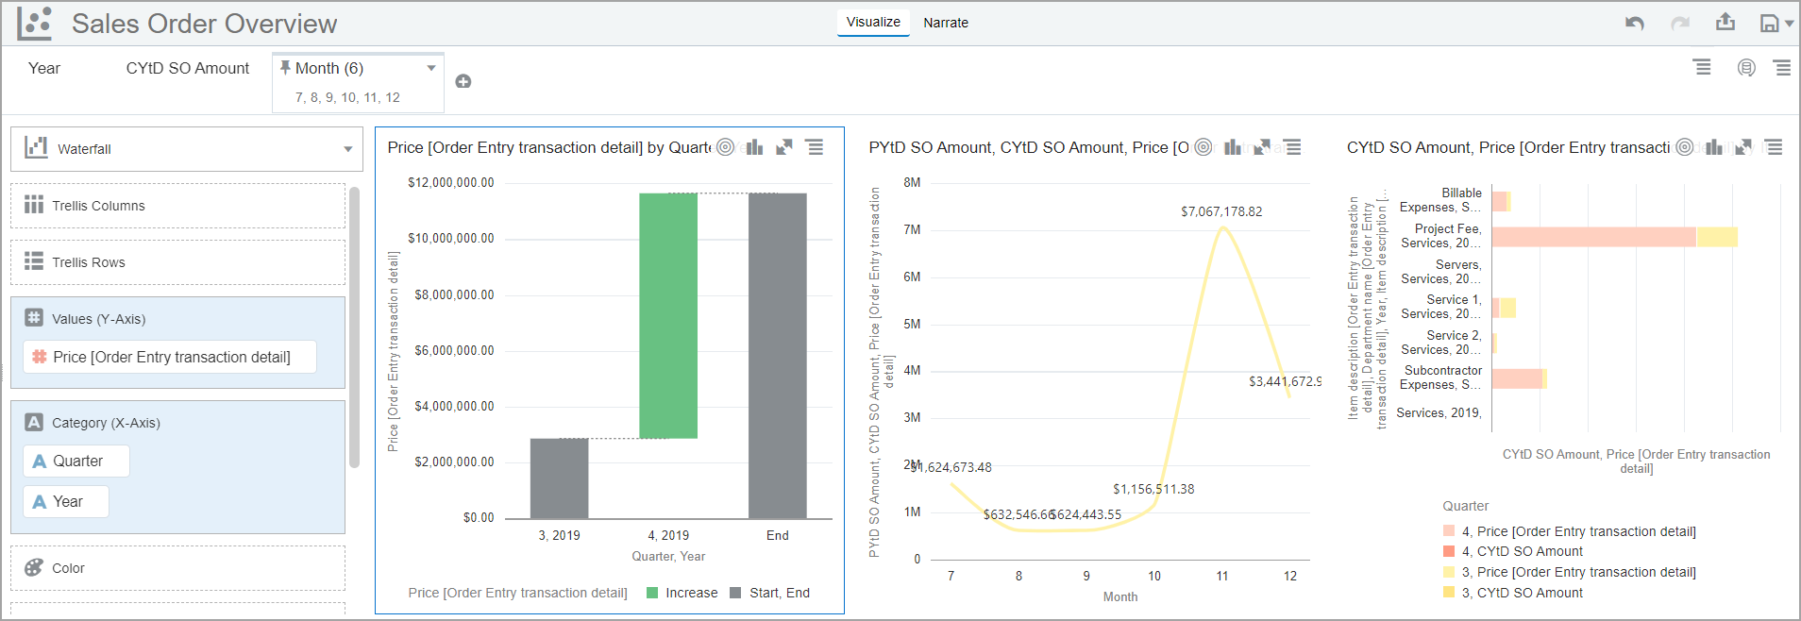
Task: Open the share/export icon
Action: pyautogui.click(x=1725, y=22)
